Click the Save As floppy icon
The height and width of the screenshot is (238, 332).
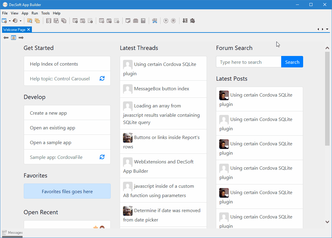tap(56, 21)
